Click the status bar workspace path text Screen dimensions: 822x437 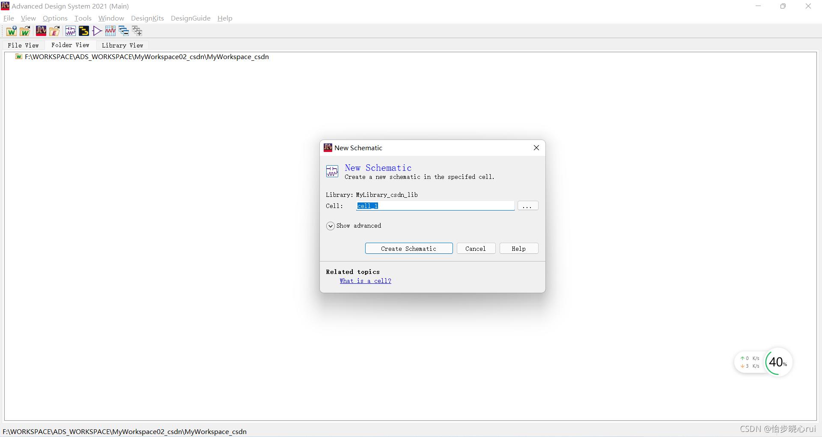click(x=125, y=431)
